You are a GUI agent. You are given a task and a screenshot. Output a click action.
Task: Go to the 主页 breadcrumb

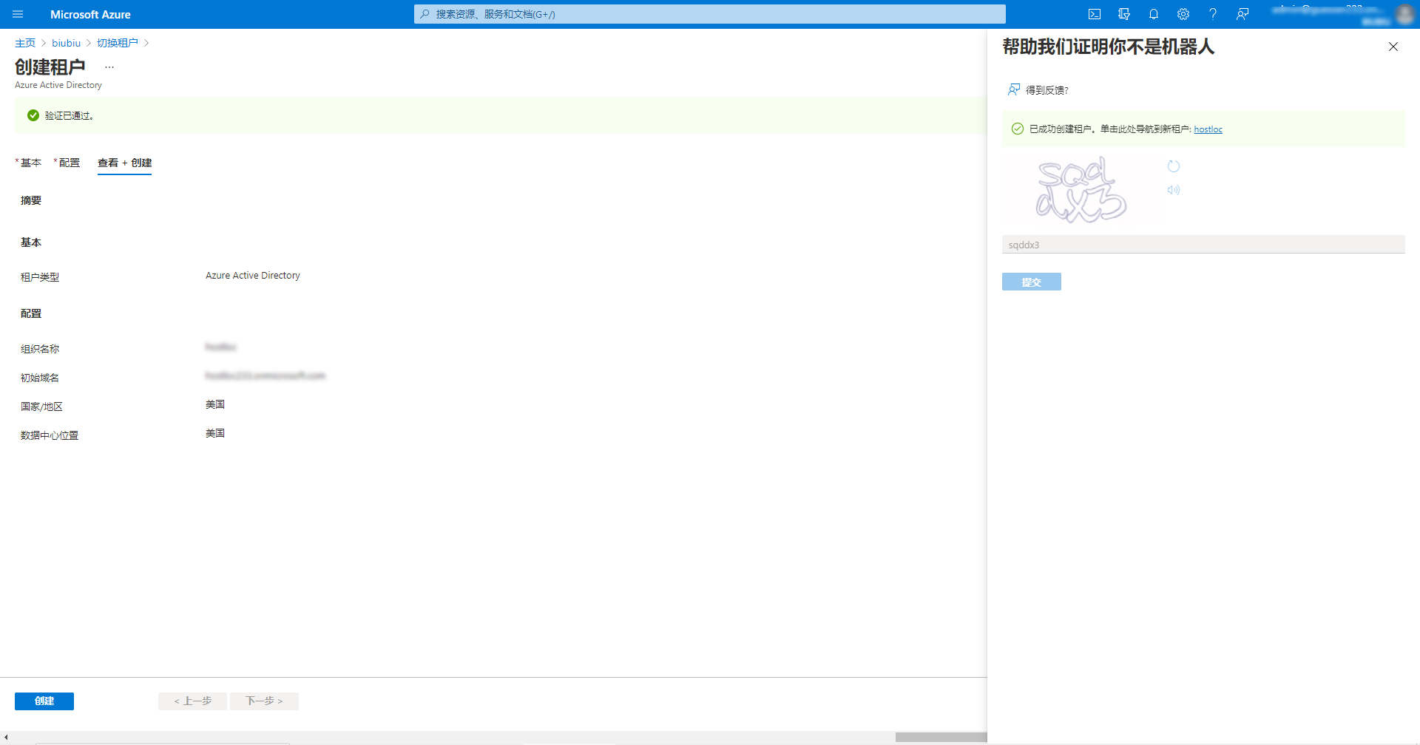coord(25,43)
